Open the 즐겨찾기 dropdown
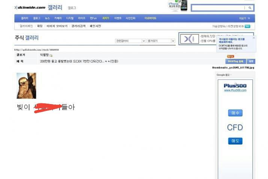The width and height of the screenshot is (268, 179). 161,41
